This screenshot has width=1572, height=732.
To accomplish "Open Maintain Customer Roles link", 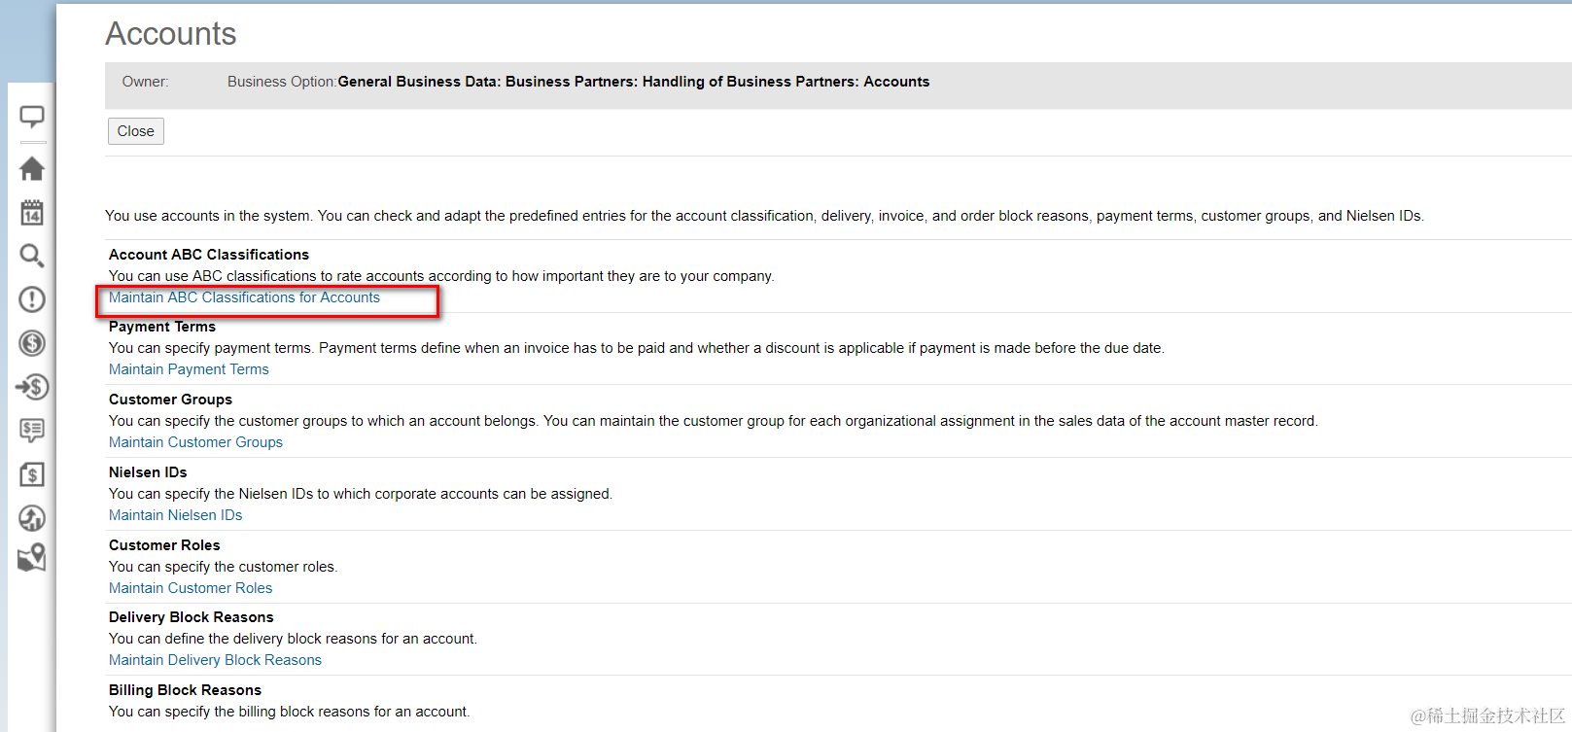I will click(191, 588).
